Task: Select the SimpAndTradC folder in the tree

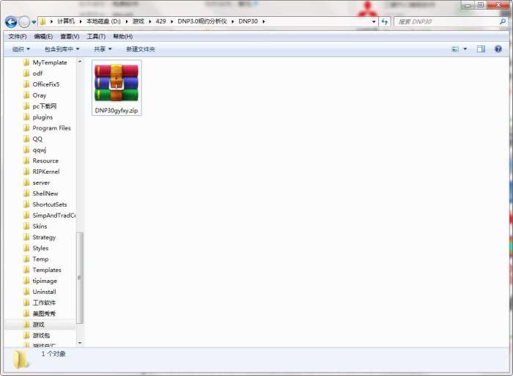Action: point(49,215)
